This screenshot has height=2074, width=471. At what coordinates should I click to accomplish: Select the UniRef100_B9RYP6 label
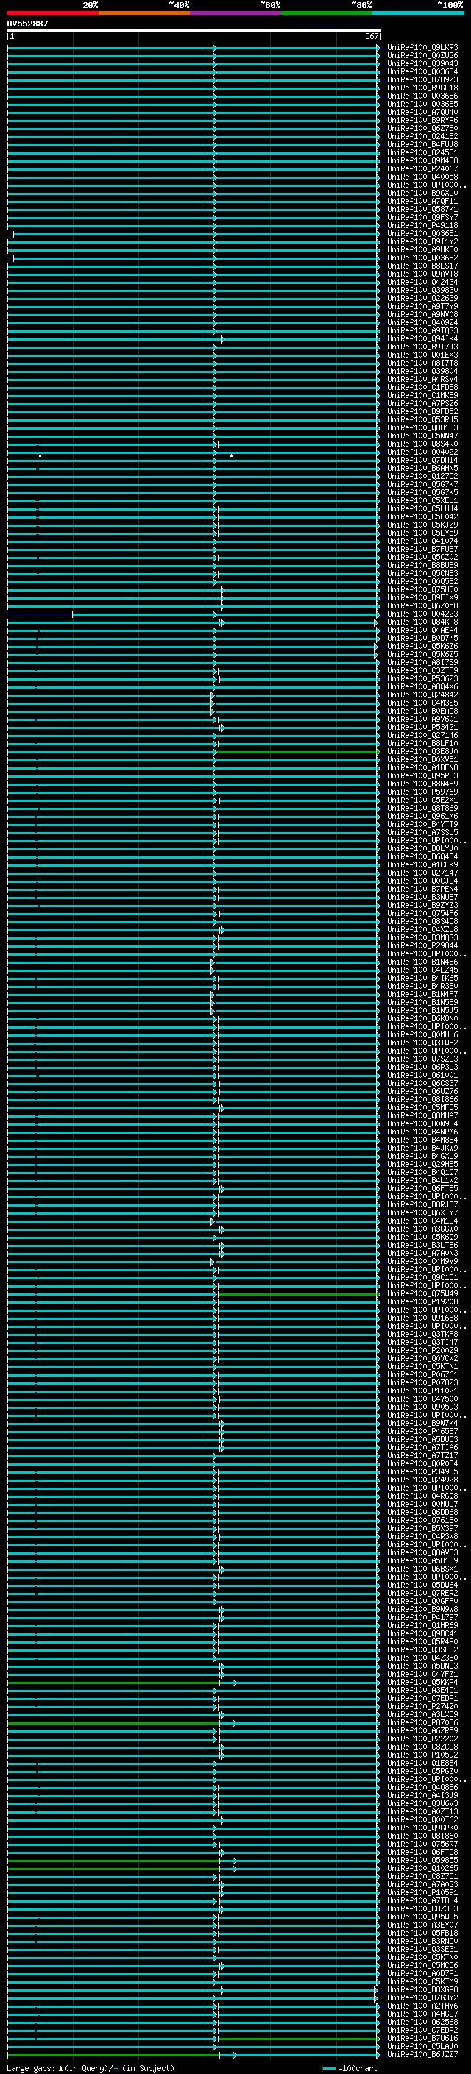click(x=422, y=120)
